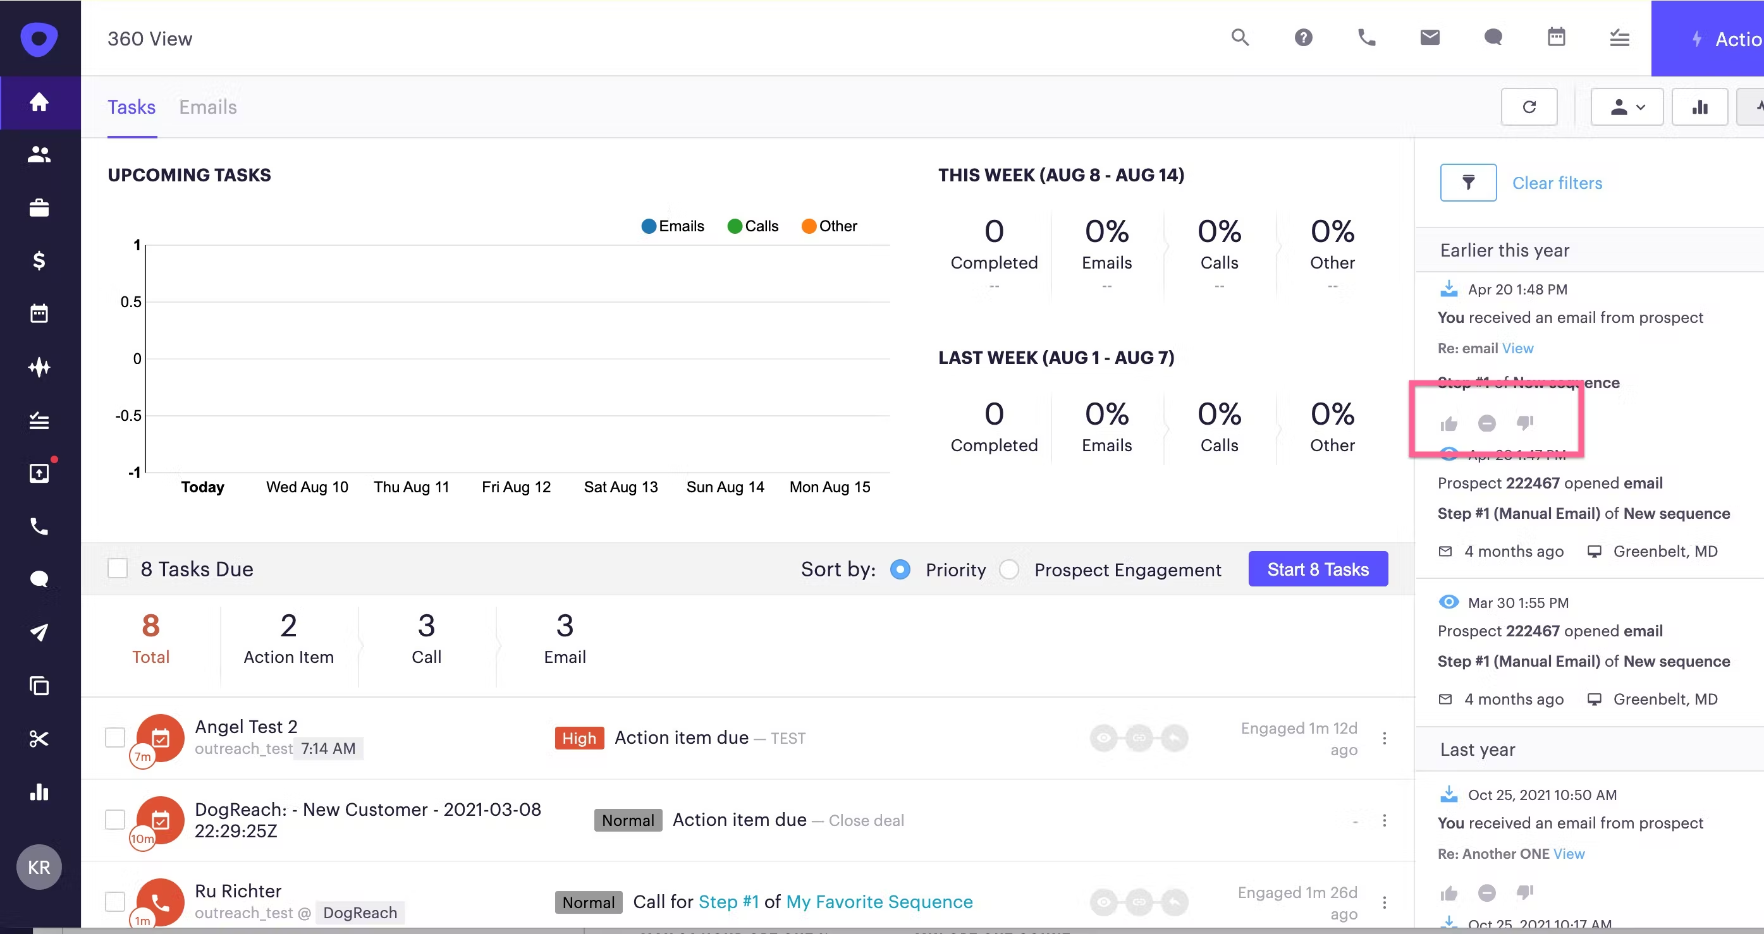Screen dimensions: 1764x934
Task: Open the Accounts briefcase icon in sidebar
Action: pos(39,208)
